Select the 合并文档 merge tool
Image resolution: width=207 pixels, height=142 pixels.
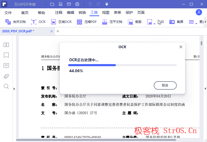click(x=16, y=22)
